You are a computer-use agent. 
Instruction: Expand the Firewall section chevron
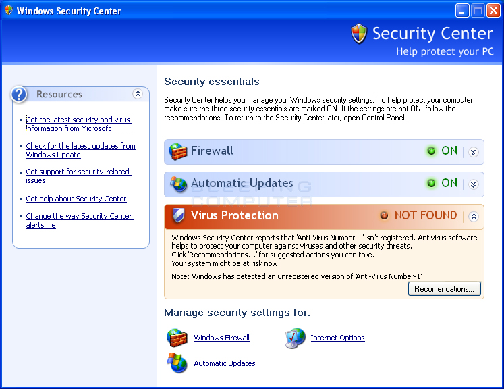point(473,152)
